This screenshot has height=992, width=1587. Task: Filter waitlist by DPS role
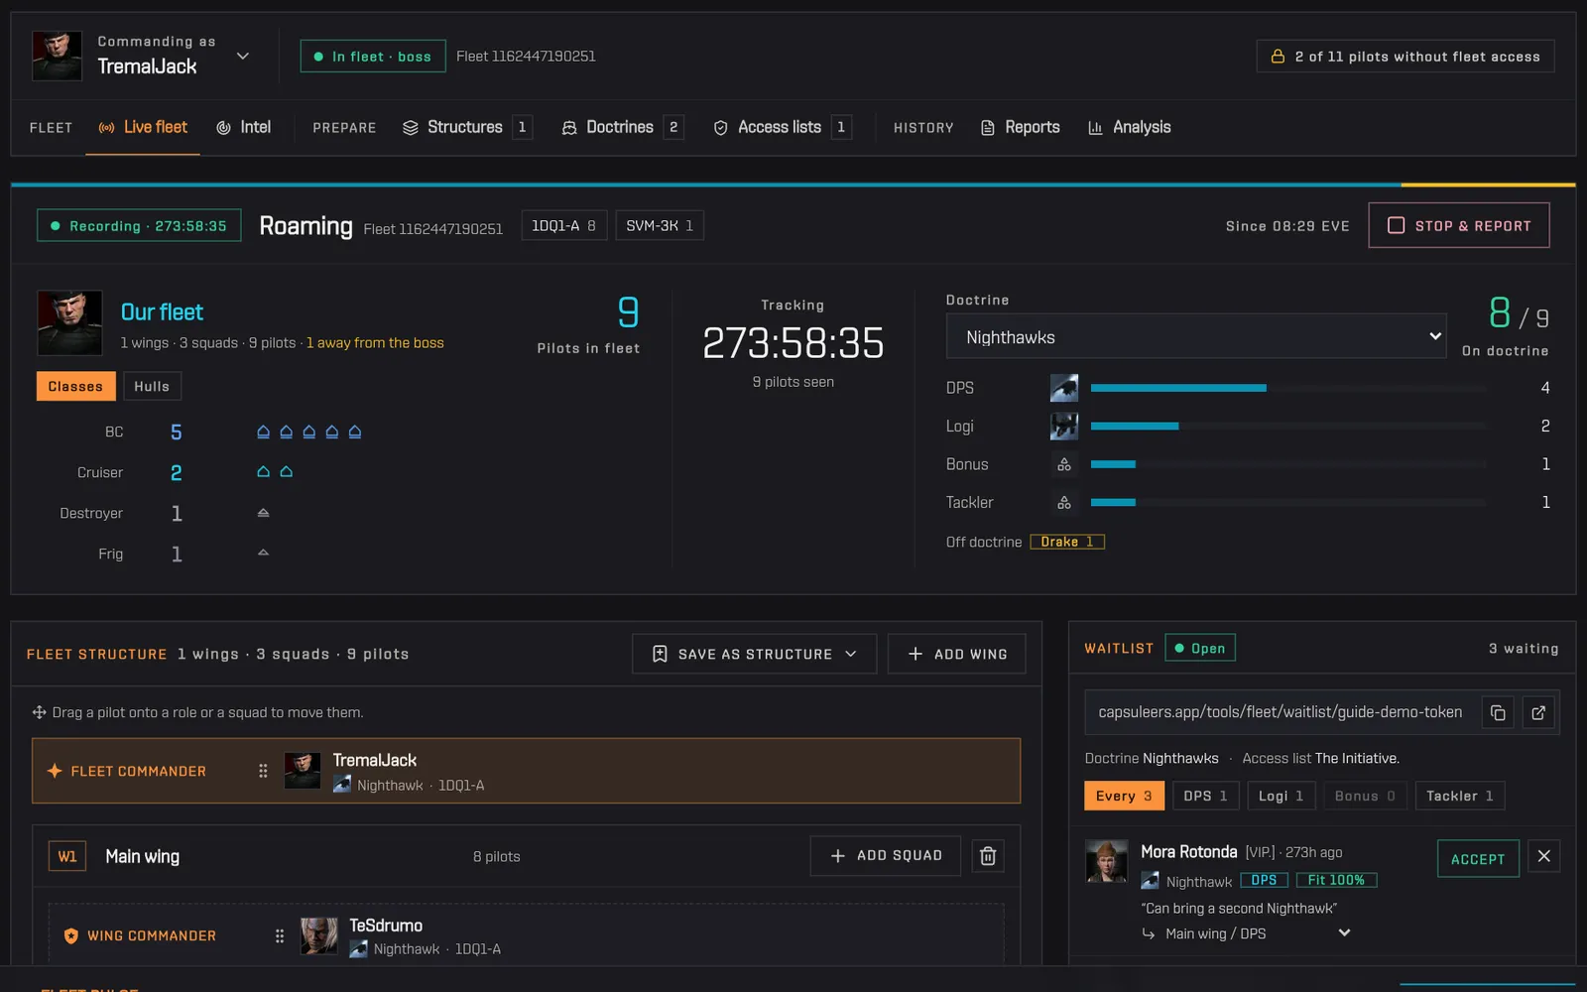[x=1205, y=796]
